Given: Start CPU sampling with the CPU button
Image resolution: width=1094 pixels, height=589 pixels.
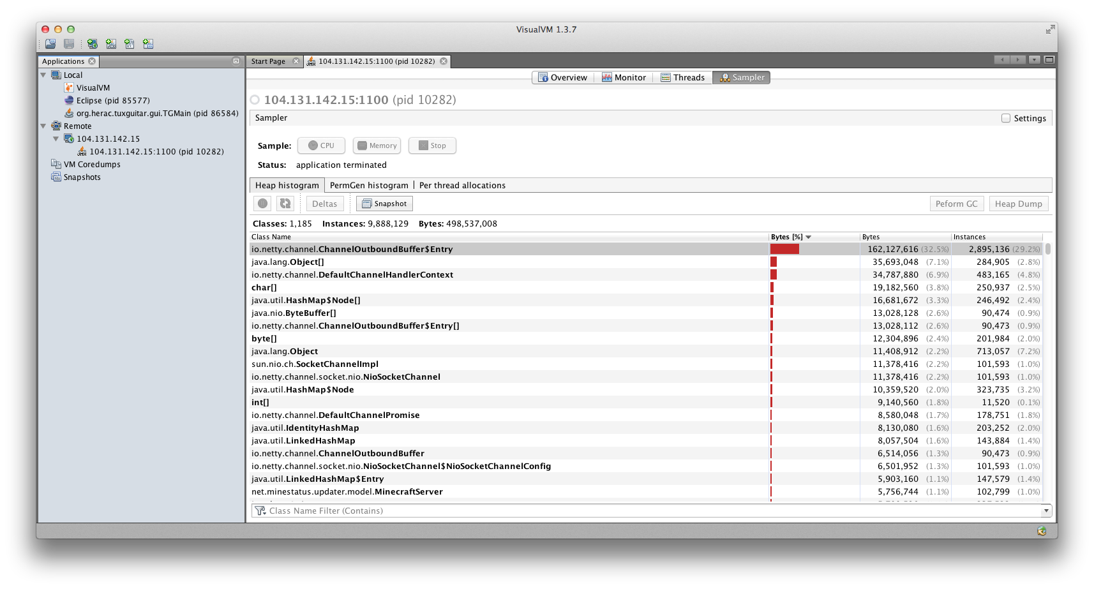Looking at the screenshot, I should click(321, 145).
